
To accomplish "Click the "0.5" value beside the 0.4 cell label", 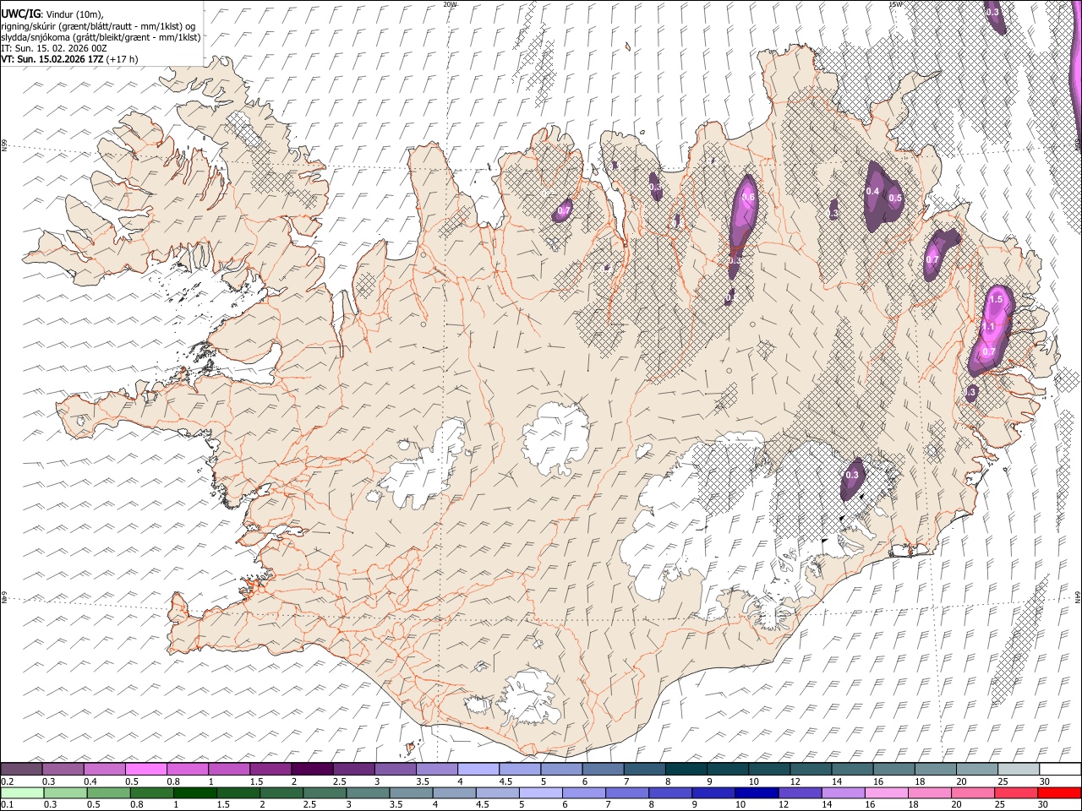I will point(896,199).
